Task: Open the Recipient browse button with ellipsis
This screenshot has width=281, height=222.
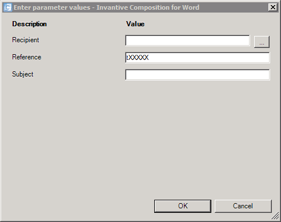Action: pos(262,42)
